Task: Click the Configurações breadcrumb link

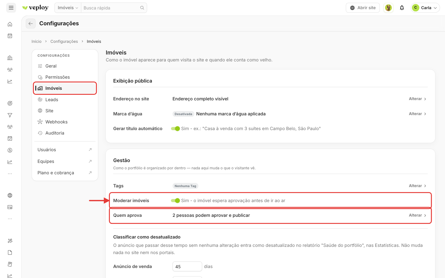Action: [x=64, y=41]
